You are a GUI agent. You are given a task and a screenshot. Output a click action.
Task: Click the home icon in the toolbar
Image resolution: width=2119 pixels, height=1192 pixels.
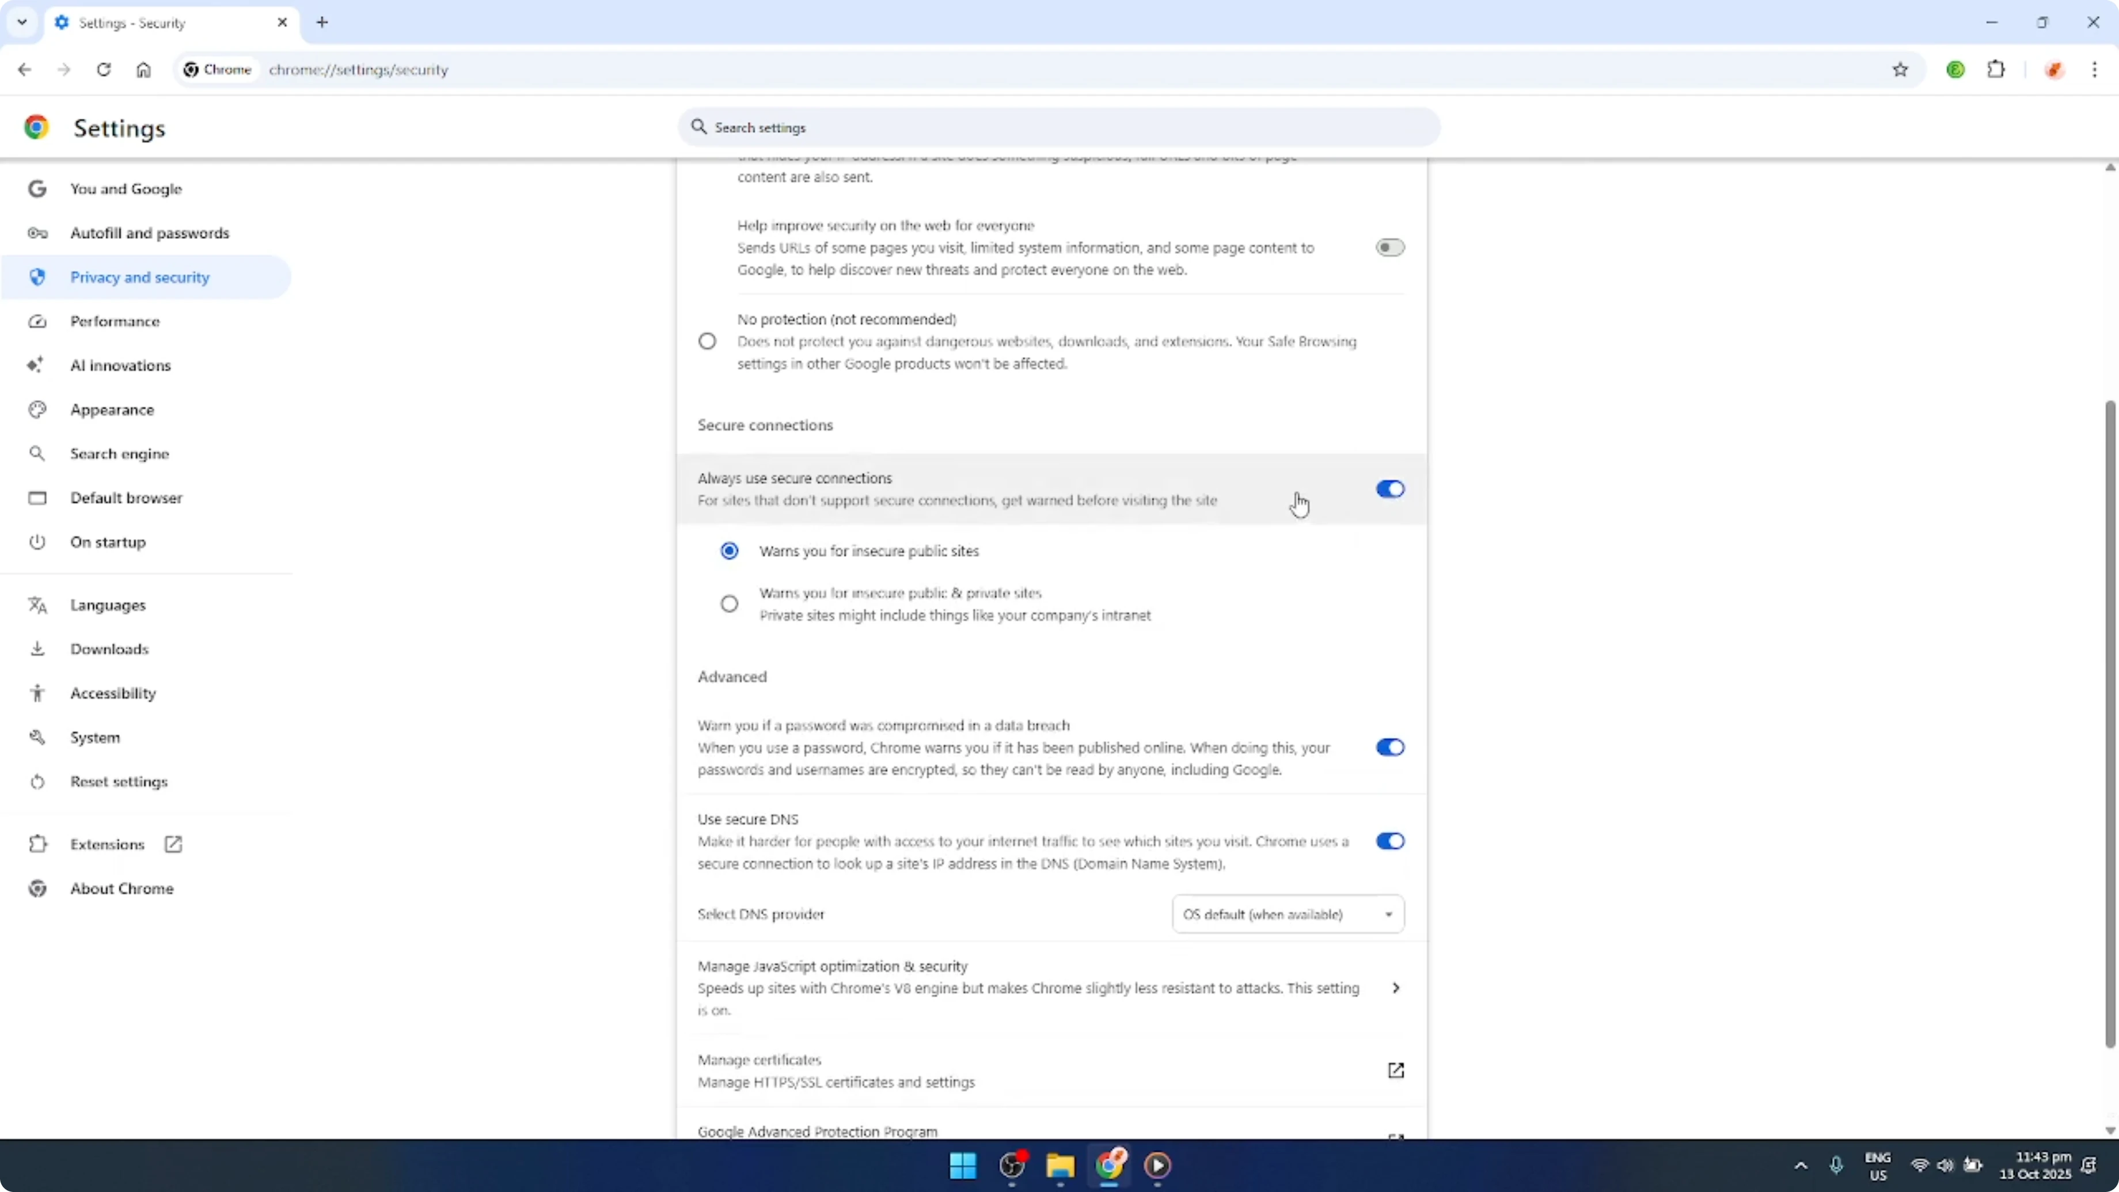(x=143, y=69)
